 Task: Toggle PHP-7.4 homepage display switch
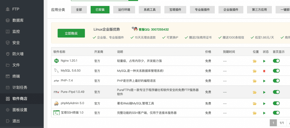(276, 81)
